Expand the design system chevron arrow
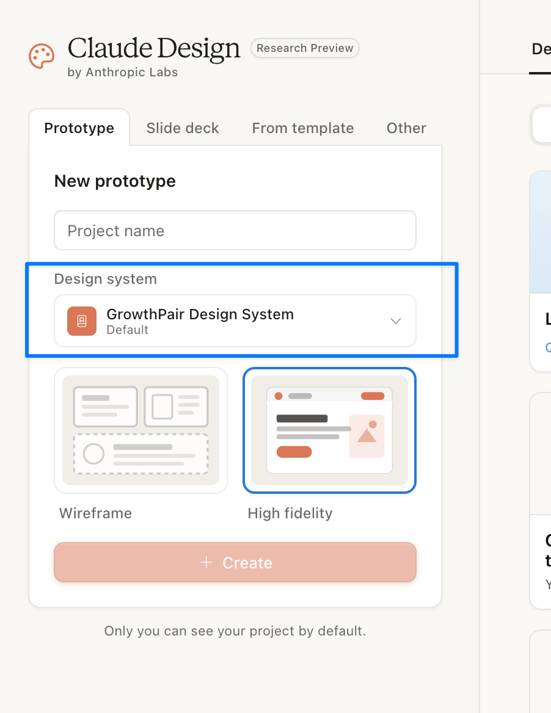Viewport: 551px width, 713px height. click(x=396, y=321)
